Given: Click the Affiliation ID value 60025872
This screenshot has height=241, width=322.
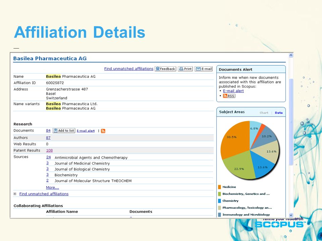Looking at the screenshot, I should point(55,83).
